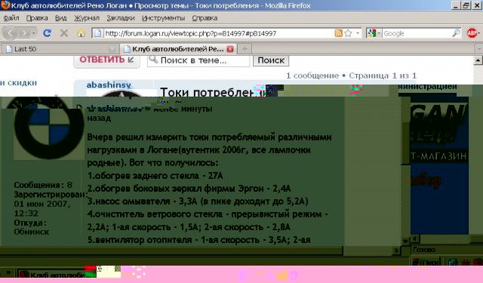This screenshot has width=483, height=283.
Task: Open the Adblock Plus ABP icon
Action: 472,33
